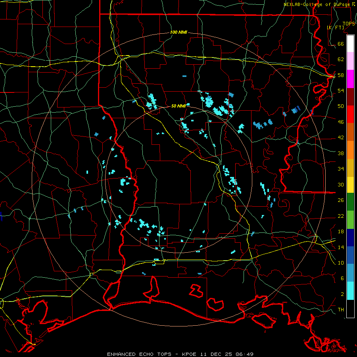
Task: Click the legend value "30"
Action: tap(341, 184)
